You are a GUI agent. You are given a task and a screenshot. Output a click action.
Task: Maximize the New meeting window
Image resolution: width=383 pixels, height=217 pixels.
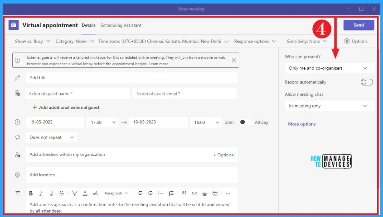point(361,9)
